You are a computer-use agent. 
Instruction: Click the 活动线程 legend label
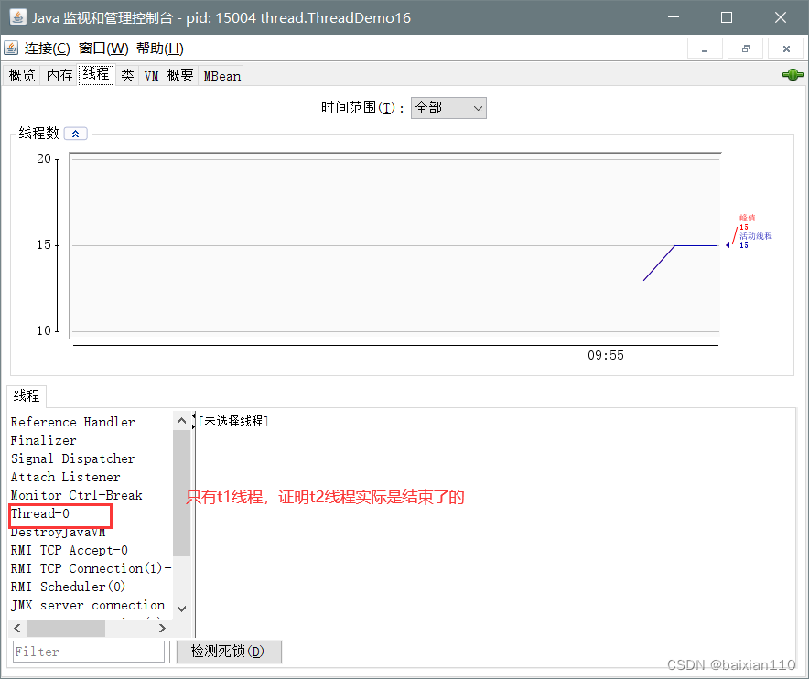click(756, 236)
